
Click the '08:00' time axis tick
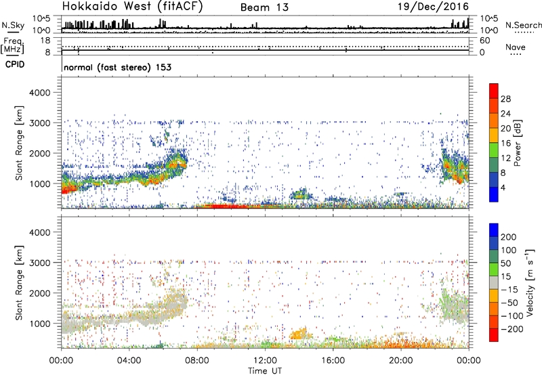[197, 361]
